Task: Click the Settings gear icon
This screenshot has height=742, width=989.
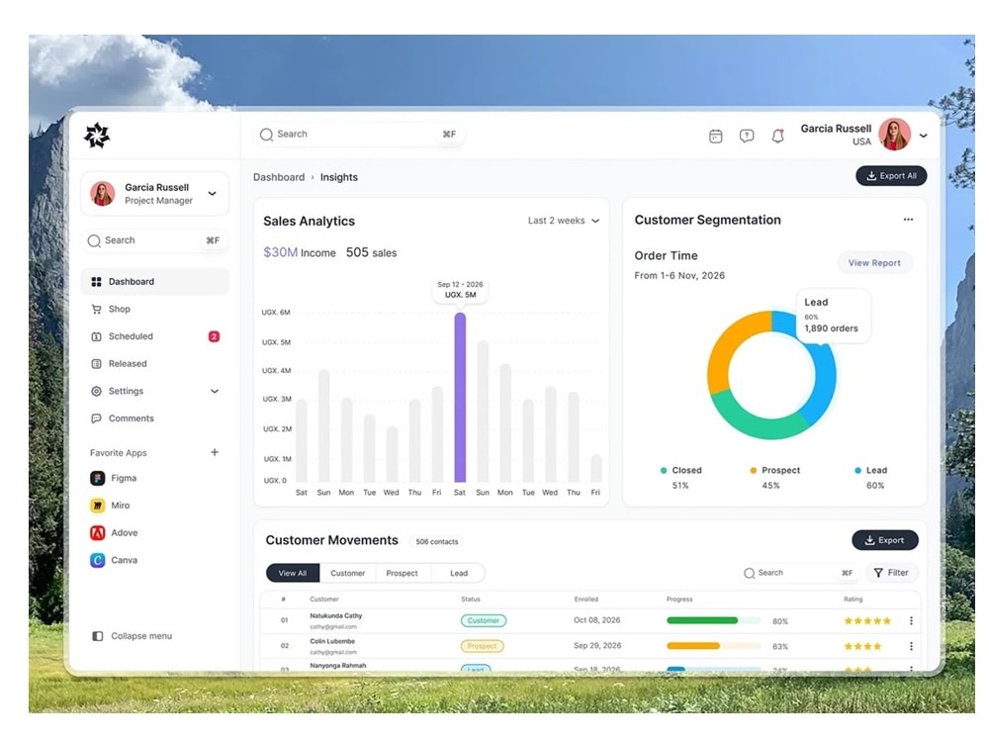Action: pyautogui.click(x=96, y=391)
